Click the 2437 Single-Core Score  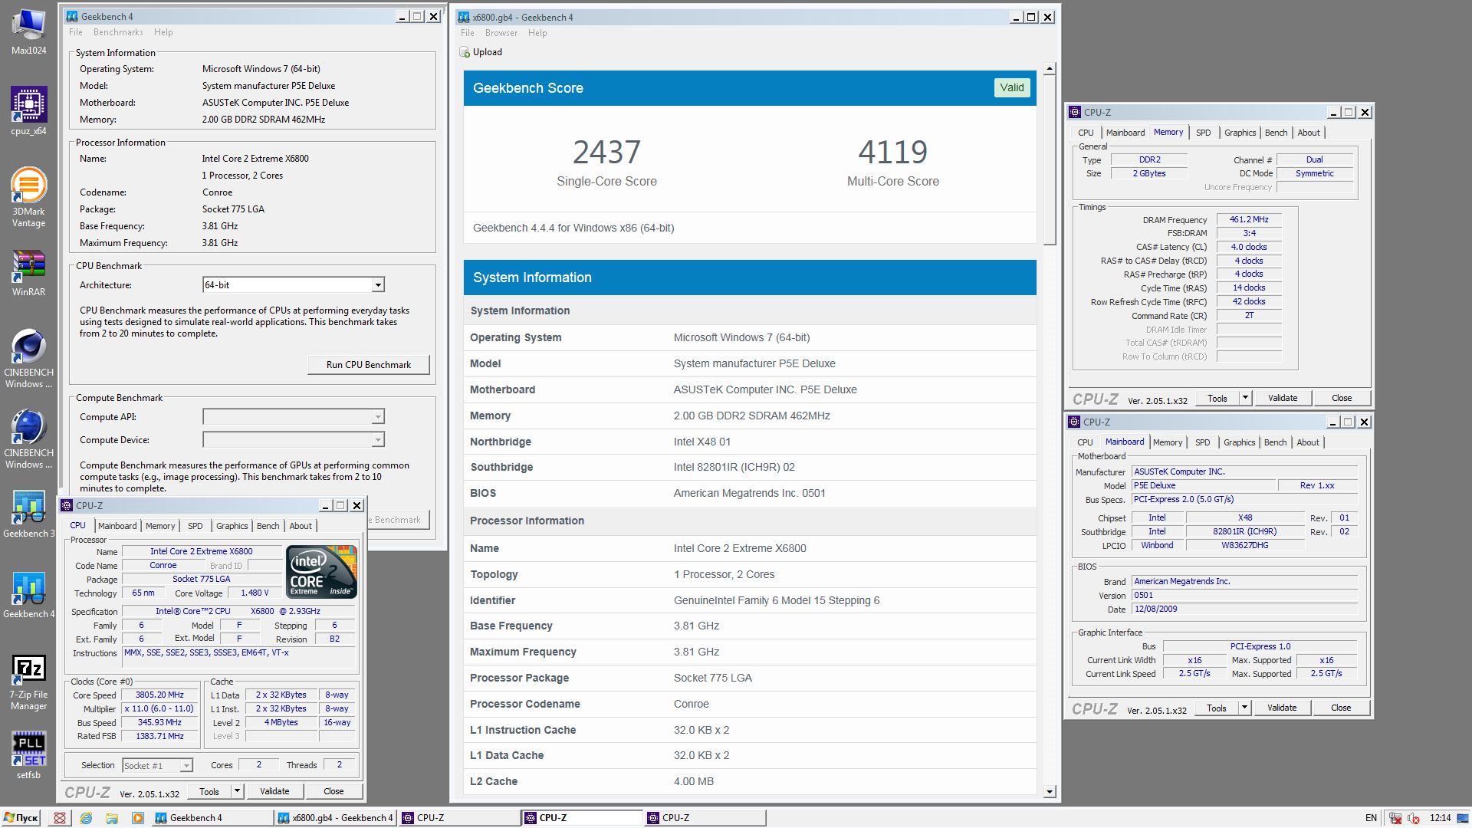click(606, 152)
